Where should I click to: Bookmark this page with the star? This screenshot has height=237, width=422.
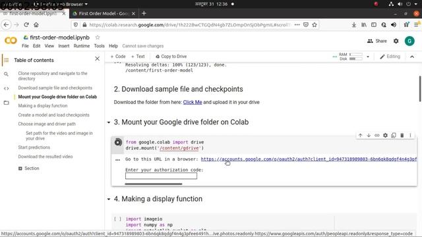coord(315,25)
